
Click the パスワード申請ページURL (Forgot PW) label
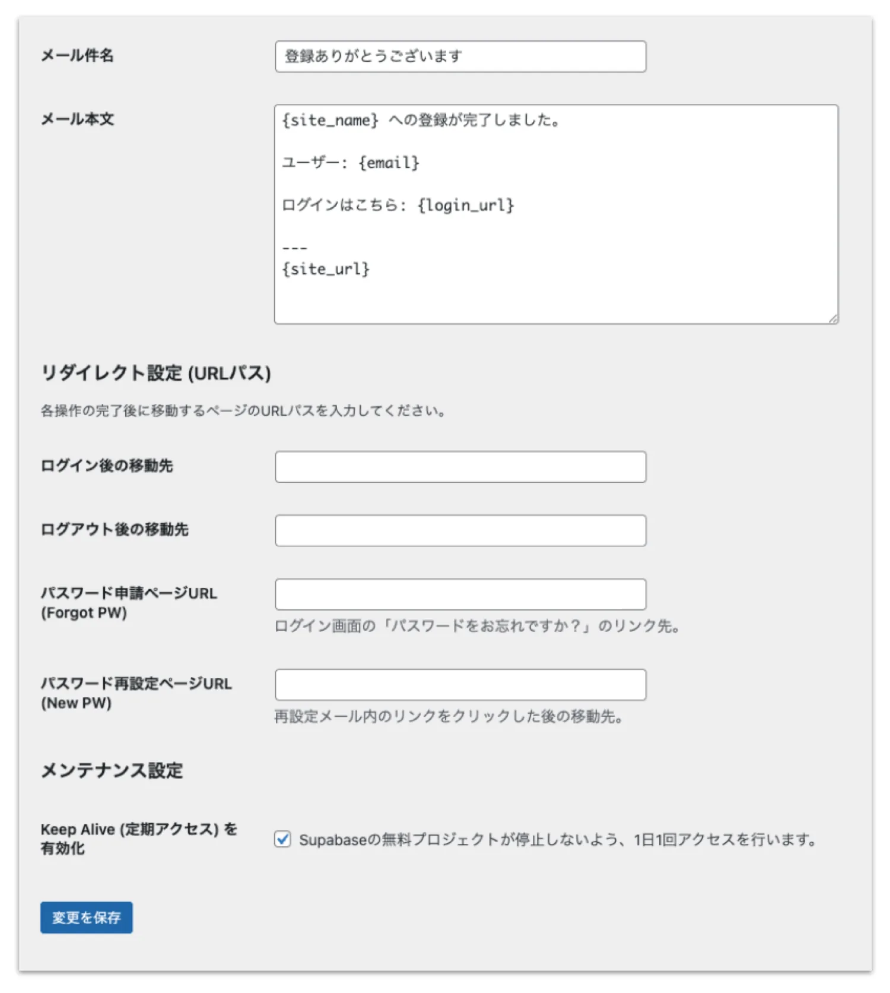click(x=129, y=602)
